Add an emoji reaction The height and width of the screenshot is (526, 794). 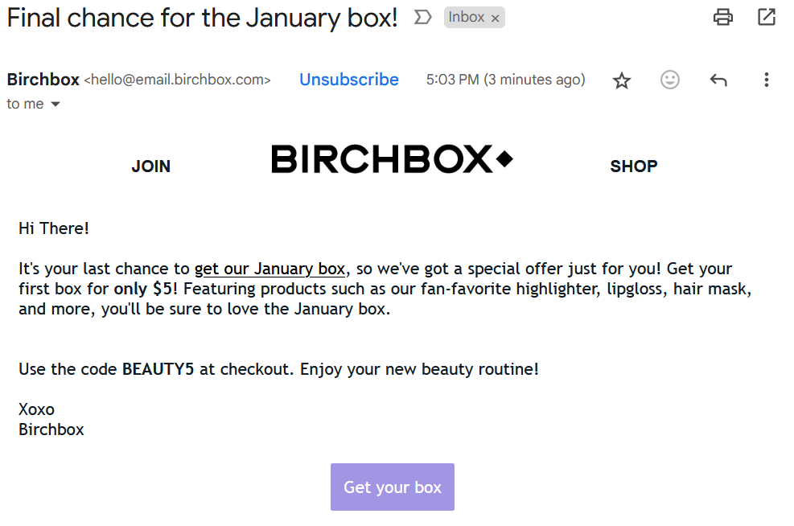click(x=669, y=80)
